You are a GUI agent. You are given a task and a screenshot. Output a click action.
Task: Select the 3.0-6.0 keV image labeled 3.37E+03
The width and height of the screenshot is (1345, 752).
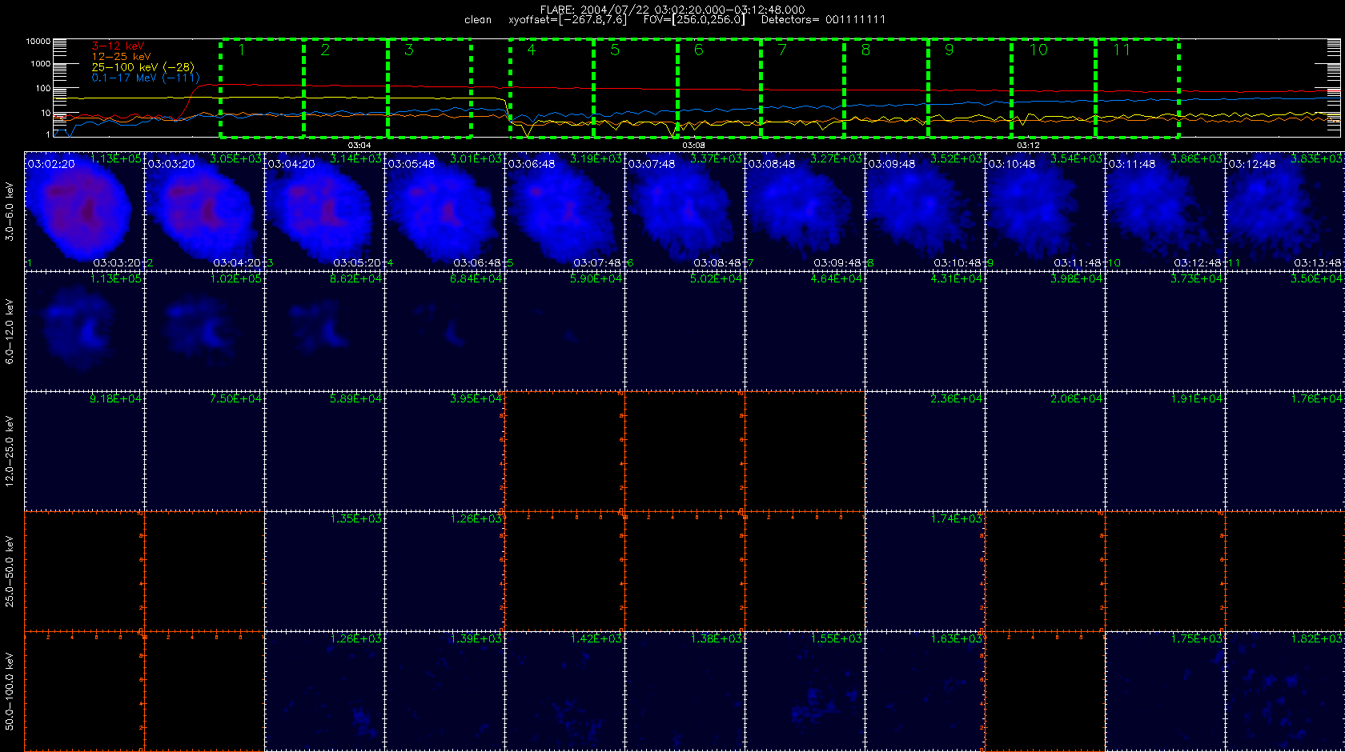[x=685, y=211]
